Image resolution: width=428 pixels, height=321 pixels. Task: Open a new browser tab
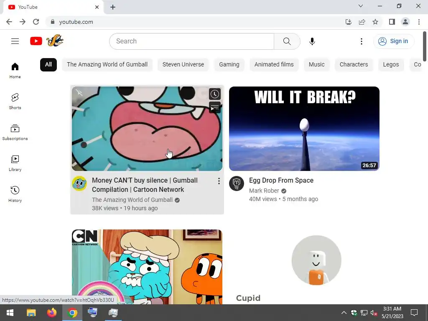tap(113, 7)
